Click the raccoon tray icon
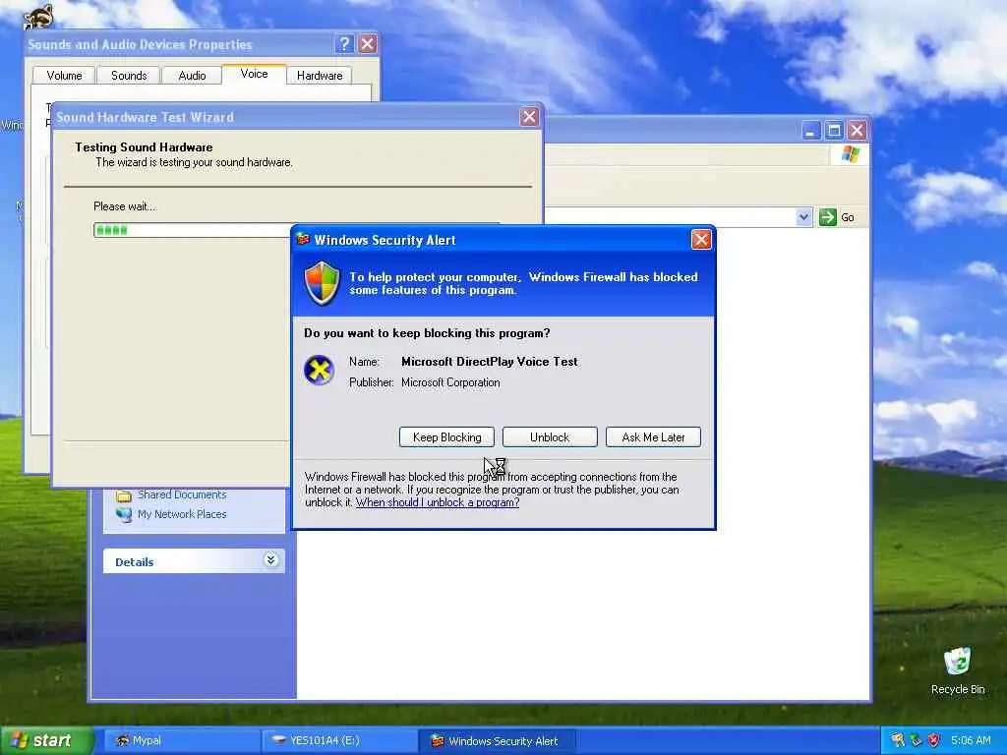This screenshot has width=1007, height=755. (897, 740)
